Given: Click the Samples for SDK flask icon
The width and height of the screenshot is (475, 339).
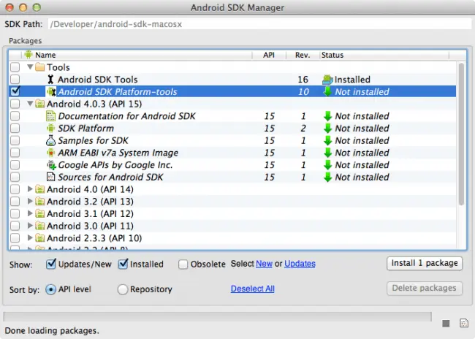Looking at the screenshot, I should pos(50,140).
